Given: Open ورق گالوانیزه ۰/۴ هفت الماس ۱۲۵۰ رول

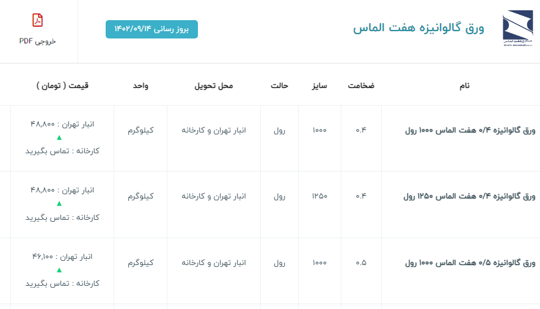Looking at the screenshot, I should [469, 197].
